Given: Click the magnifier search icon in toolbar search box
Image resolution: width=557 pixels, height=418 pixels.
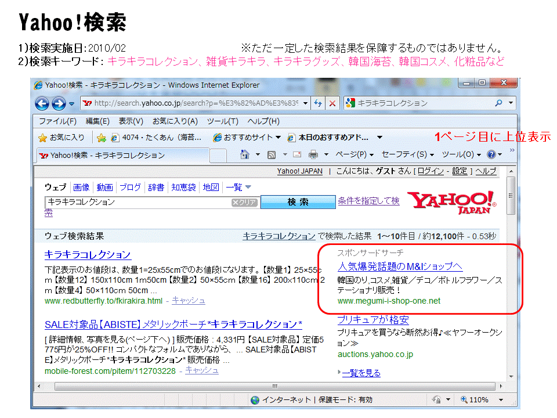Looking at the screenshot, I should (x=499, y=103).
